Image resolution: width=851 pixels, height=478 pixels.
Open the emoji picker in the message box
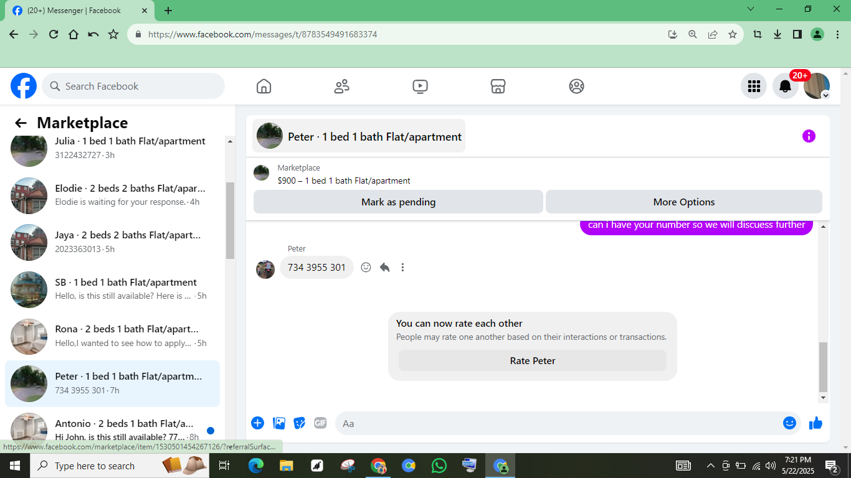[789, 423]
